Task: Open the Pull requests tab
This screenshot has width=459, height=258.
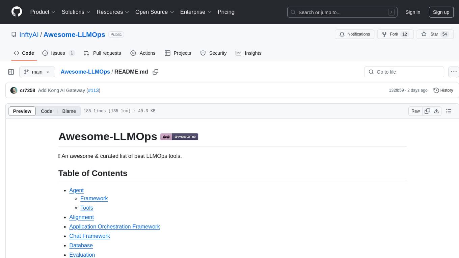Action: click(102, 53)
